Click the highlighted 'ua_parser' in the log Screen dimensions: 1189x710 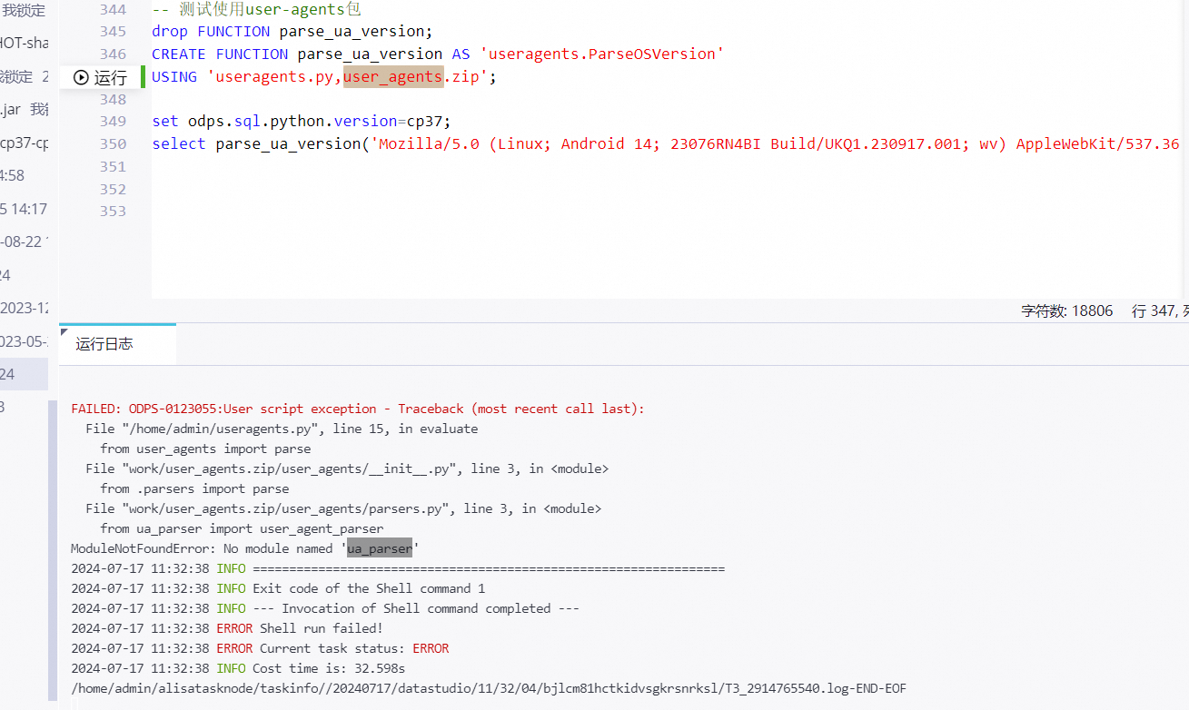pyautogui.click(x=380, y=548)
